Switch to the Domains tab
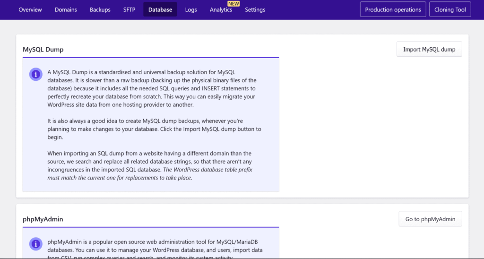 (66, 9)
